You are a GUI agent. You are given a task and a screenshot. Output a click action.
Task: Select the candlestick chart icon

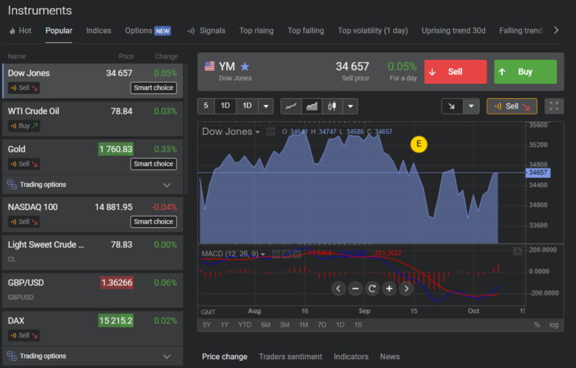click(332, 106)
